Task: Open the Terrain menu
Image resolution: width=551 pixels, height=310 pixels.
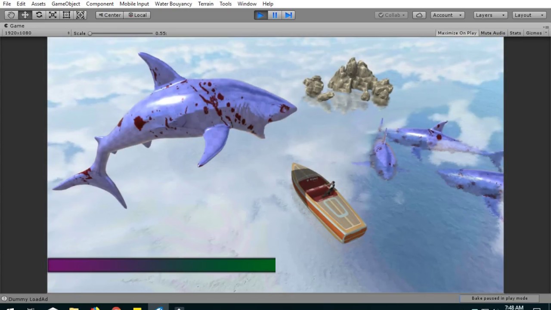Action: [x=206, y=3]
